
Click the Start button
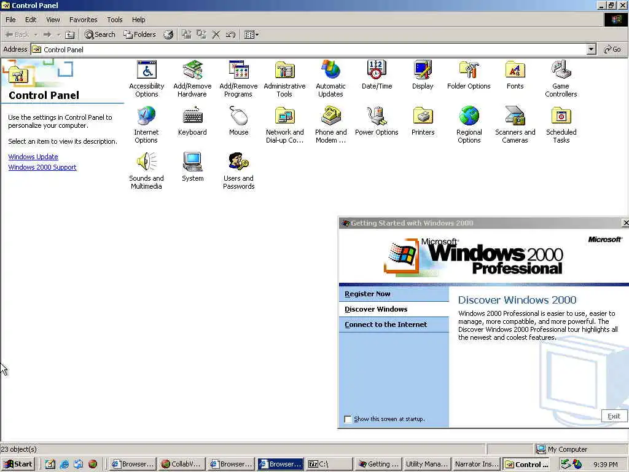tap(18, 464)
